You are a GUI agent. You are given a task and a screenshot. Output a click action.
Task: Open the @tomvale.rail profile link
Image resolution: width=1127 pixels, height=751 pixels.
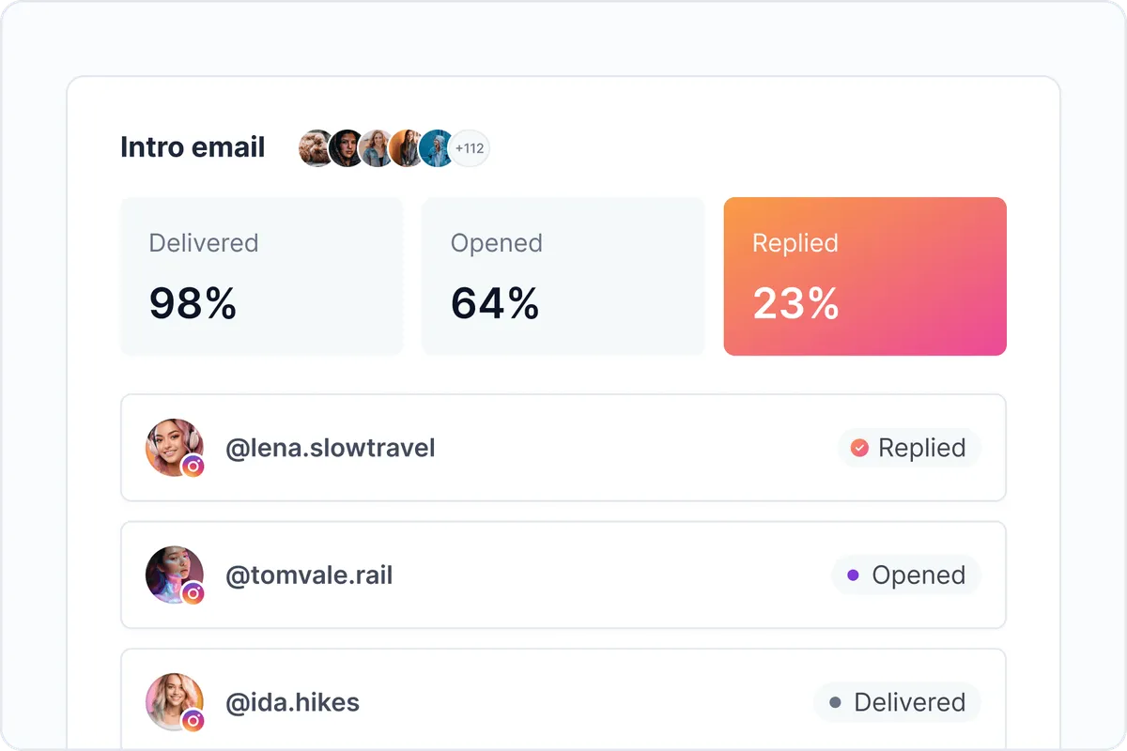(x=309, y=575)
